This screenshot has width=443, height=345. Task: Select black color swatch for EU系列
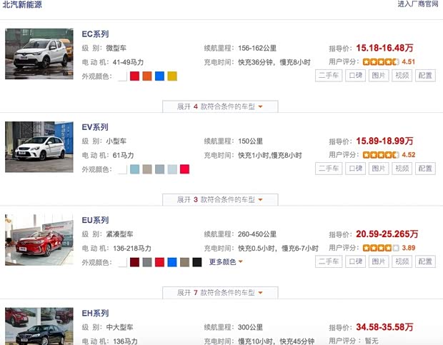point(197,262)
